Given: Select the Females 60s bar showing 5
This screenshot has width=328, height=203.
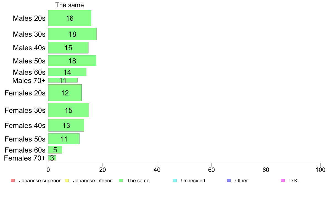Looking at the screenshot, I should tap(55, 150).
